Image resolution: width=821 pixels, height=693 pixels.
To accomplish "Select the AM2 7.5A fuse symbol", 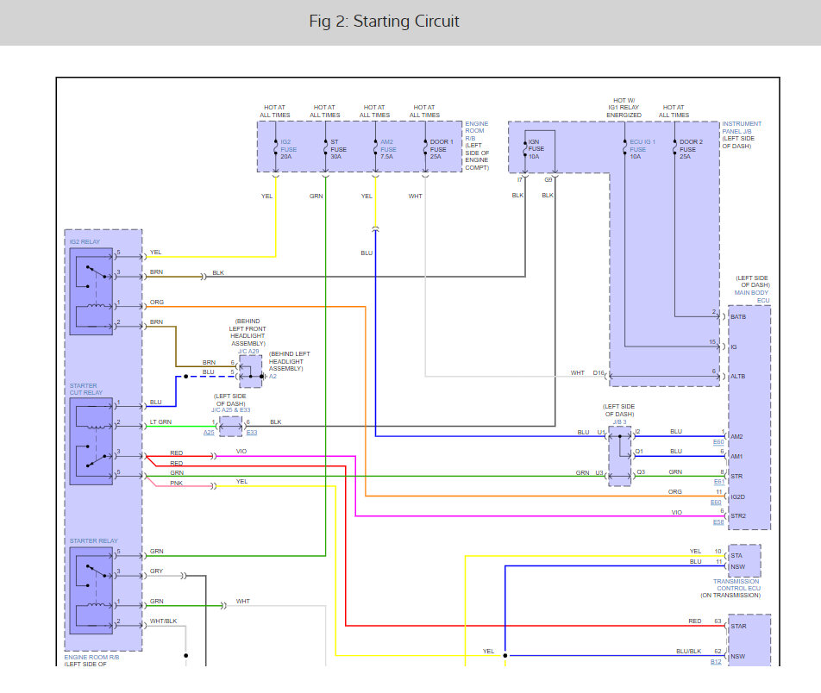I will pyautogui.click(x=375, y=146).
